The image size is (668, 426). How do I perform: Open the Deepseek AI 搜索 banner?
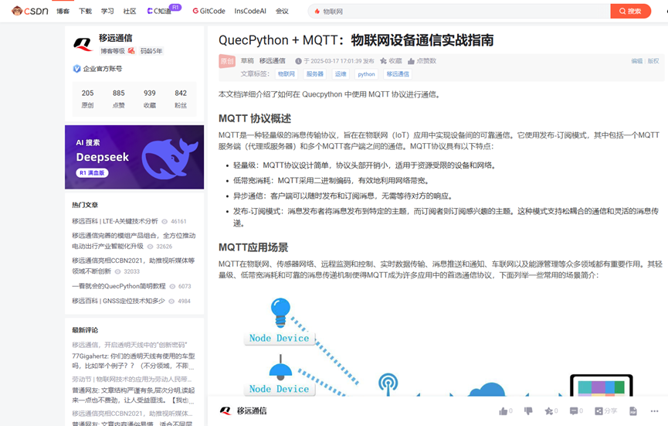tap(134, 157)
